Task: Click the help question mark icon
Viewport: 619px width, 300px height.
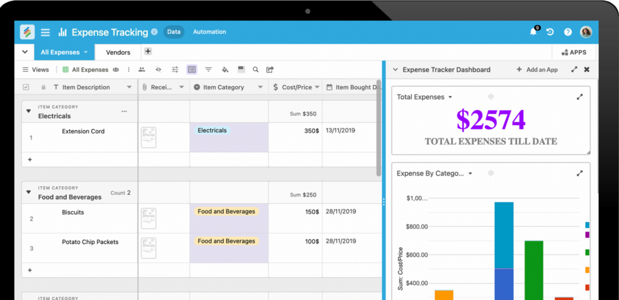Action: 567,32
